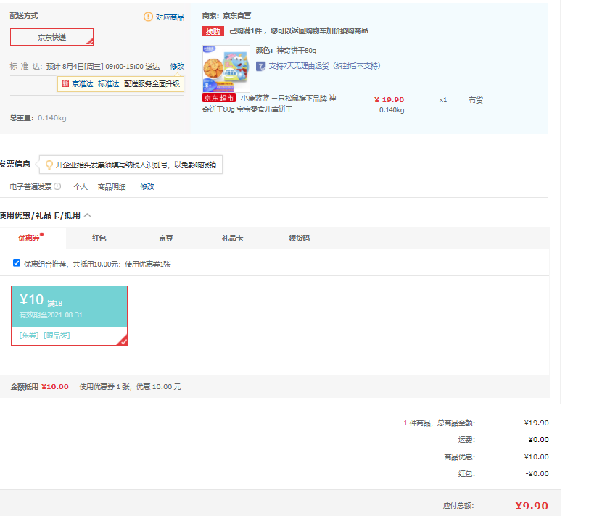Image resolution: width=602 pixels, height=516 pixels.
Task: Click 修改 next to delivery time
Action: tap(177, 67)
